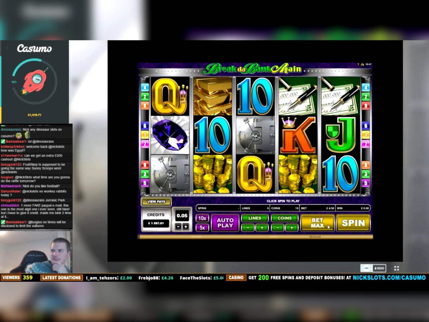
Task: Open the AUTO PLAY settings
Action: (225, 223)
